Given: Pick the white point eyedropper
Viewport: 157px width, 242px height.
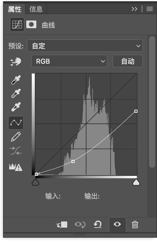Looking at the screenshot, I should (16, 107).
